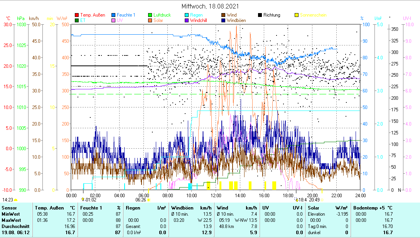
Task: Select the purple Windchill legend square
Action: (x=187, y=21)
